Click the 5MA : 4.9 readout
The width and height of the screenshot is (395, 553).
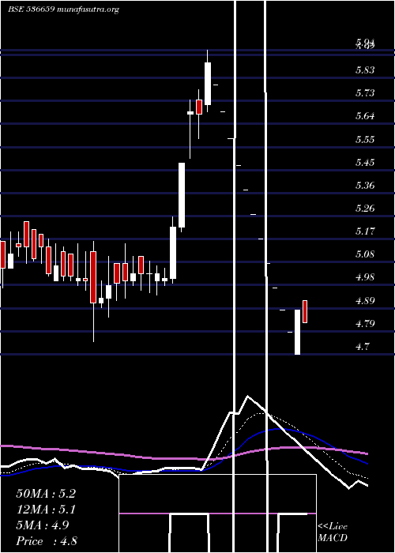tap(43, 525)
